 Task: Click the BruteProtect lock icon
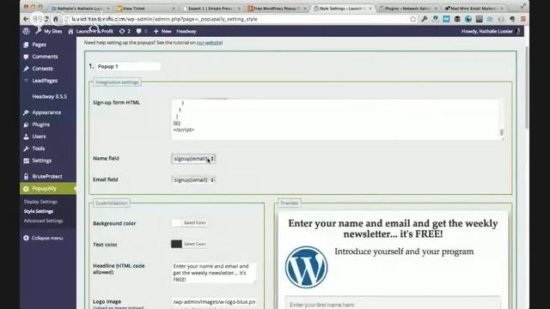pyautogui.click(x=26, y=177)
